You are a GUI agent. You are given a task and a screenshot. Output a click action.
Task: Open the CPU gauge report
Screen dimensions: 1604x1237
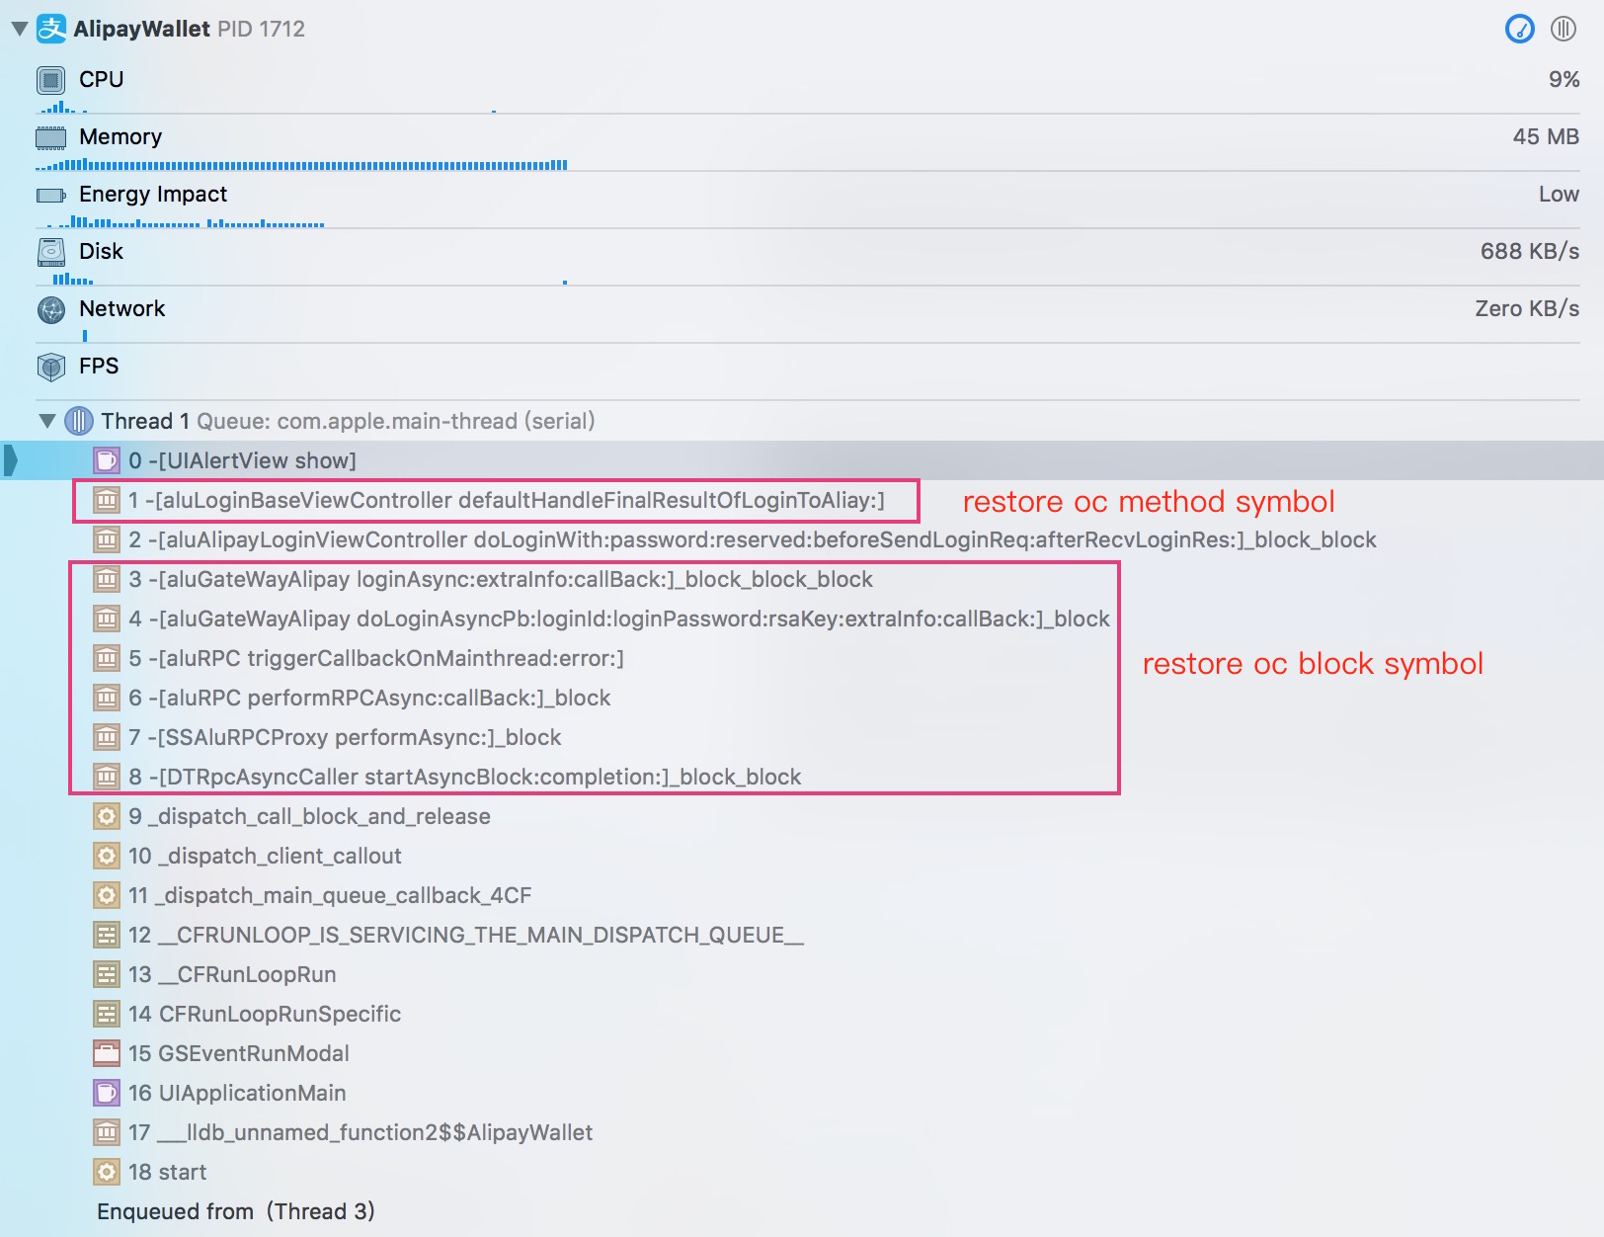click(x=808, y=86)
